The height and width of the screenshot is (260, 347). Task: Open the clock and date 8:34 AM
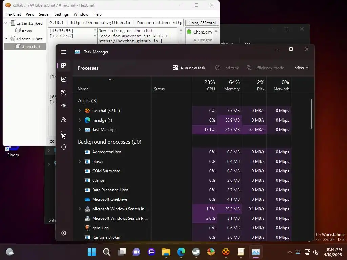333,252
